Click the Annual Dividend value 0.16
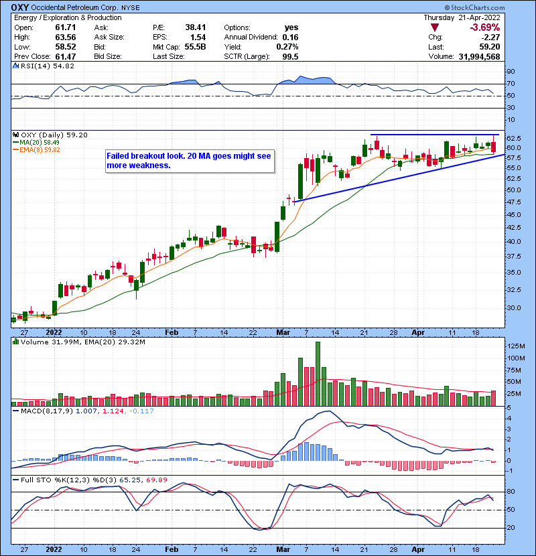This screenshot has width=536, height=556. coord(291,38)
